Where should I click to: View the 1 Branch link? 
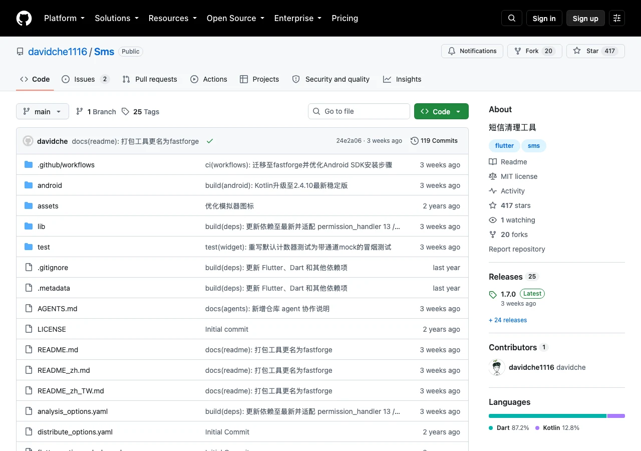(96, 111)
